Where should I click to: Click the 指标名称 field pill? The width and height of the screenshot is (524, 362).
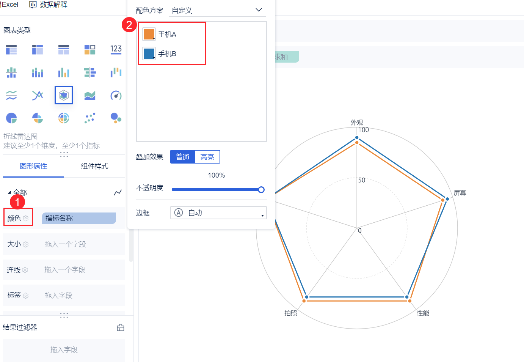click(x=79, y=218)
